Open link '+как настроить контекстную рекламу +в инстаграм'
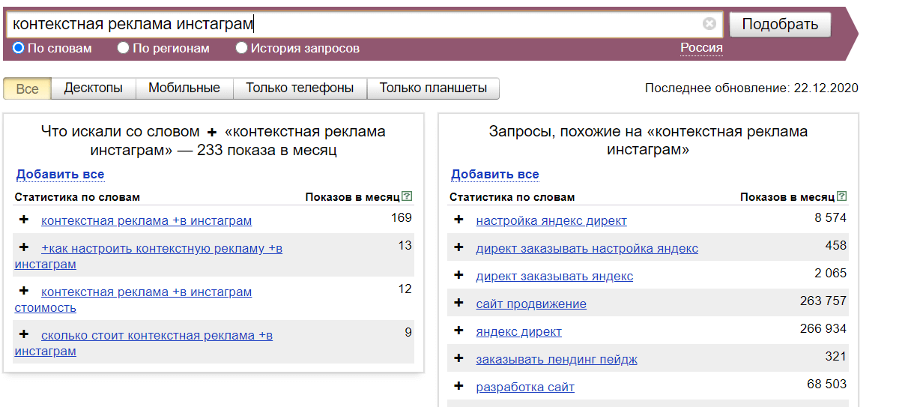Screen dimensions: 911x407 click(148, 256)
